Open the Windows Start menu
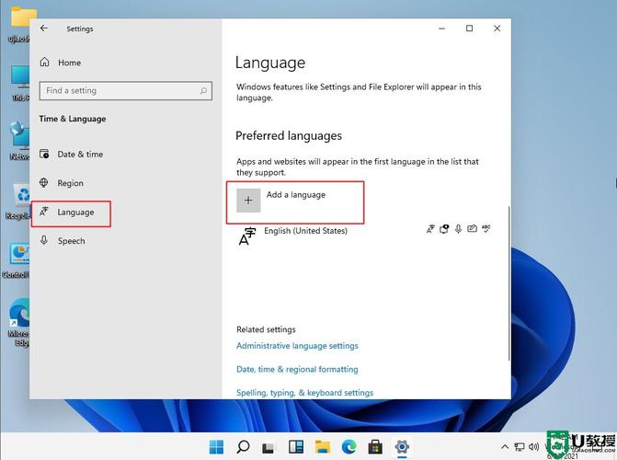The width and height of the screenshot is (617, 460). point(216,447)
